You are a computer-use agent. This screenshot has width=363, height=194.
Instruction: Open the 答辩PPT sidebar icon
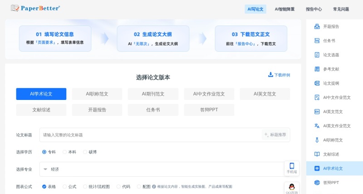[317, 183]
